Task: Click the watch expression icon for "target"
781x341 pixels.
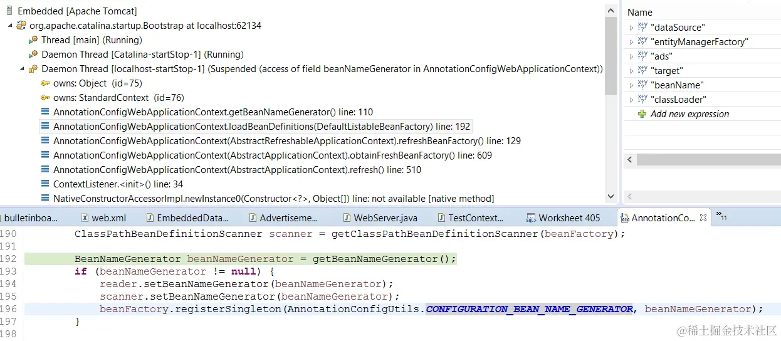Action: point(642,71)
